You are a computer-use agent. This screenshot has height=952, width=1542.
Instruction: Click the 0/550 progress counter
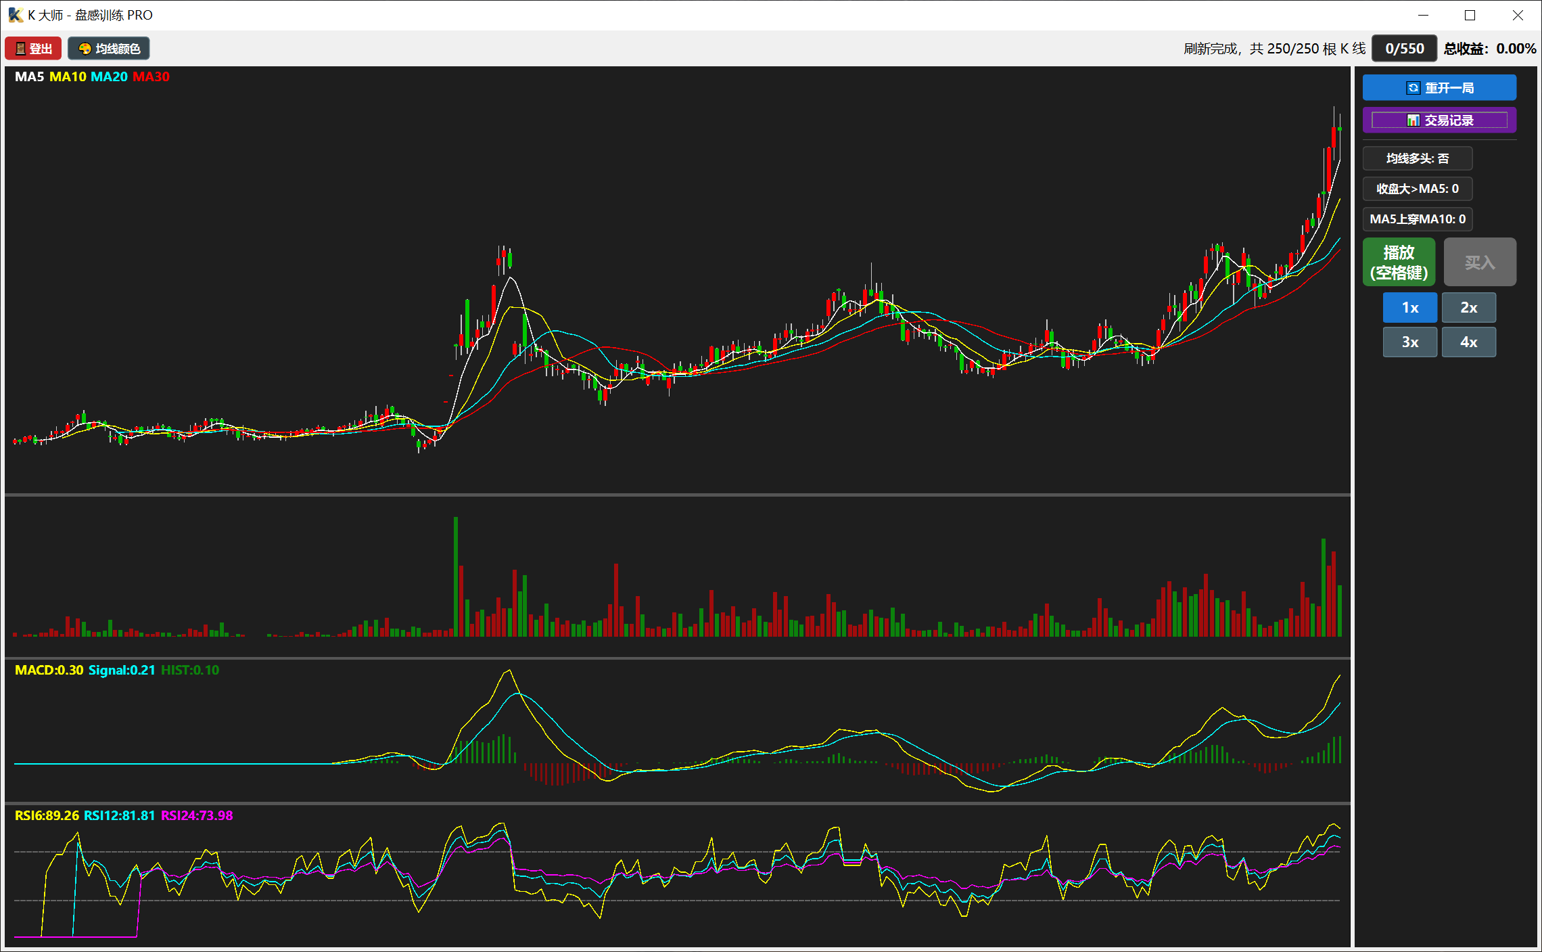click(1405, 49)
